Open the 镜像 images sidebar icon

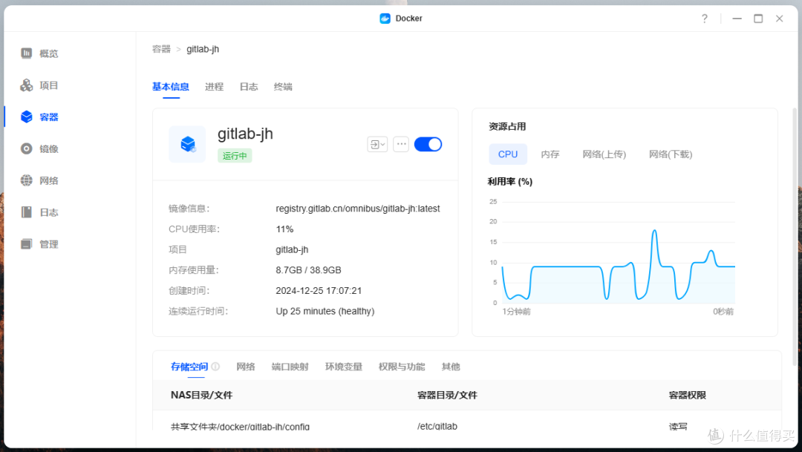(39, 148)
